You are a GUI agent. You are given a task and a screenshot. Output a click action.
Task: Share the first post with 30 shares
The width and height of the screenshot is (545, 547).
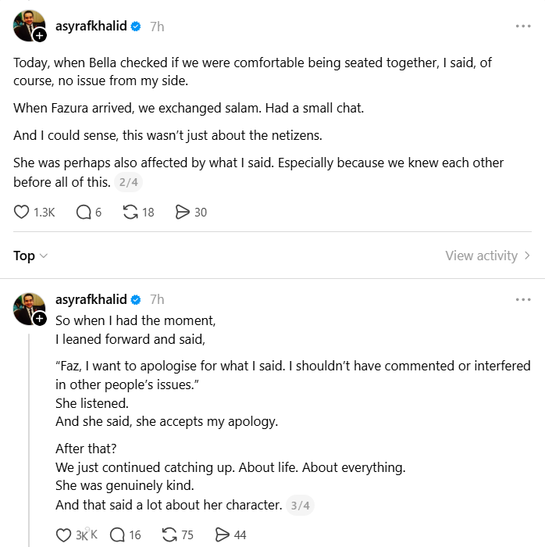coord(183,212)
